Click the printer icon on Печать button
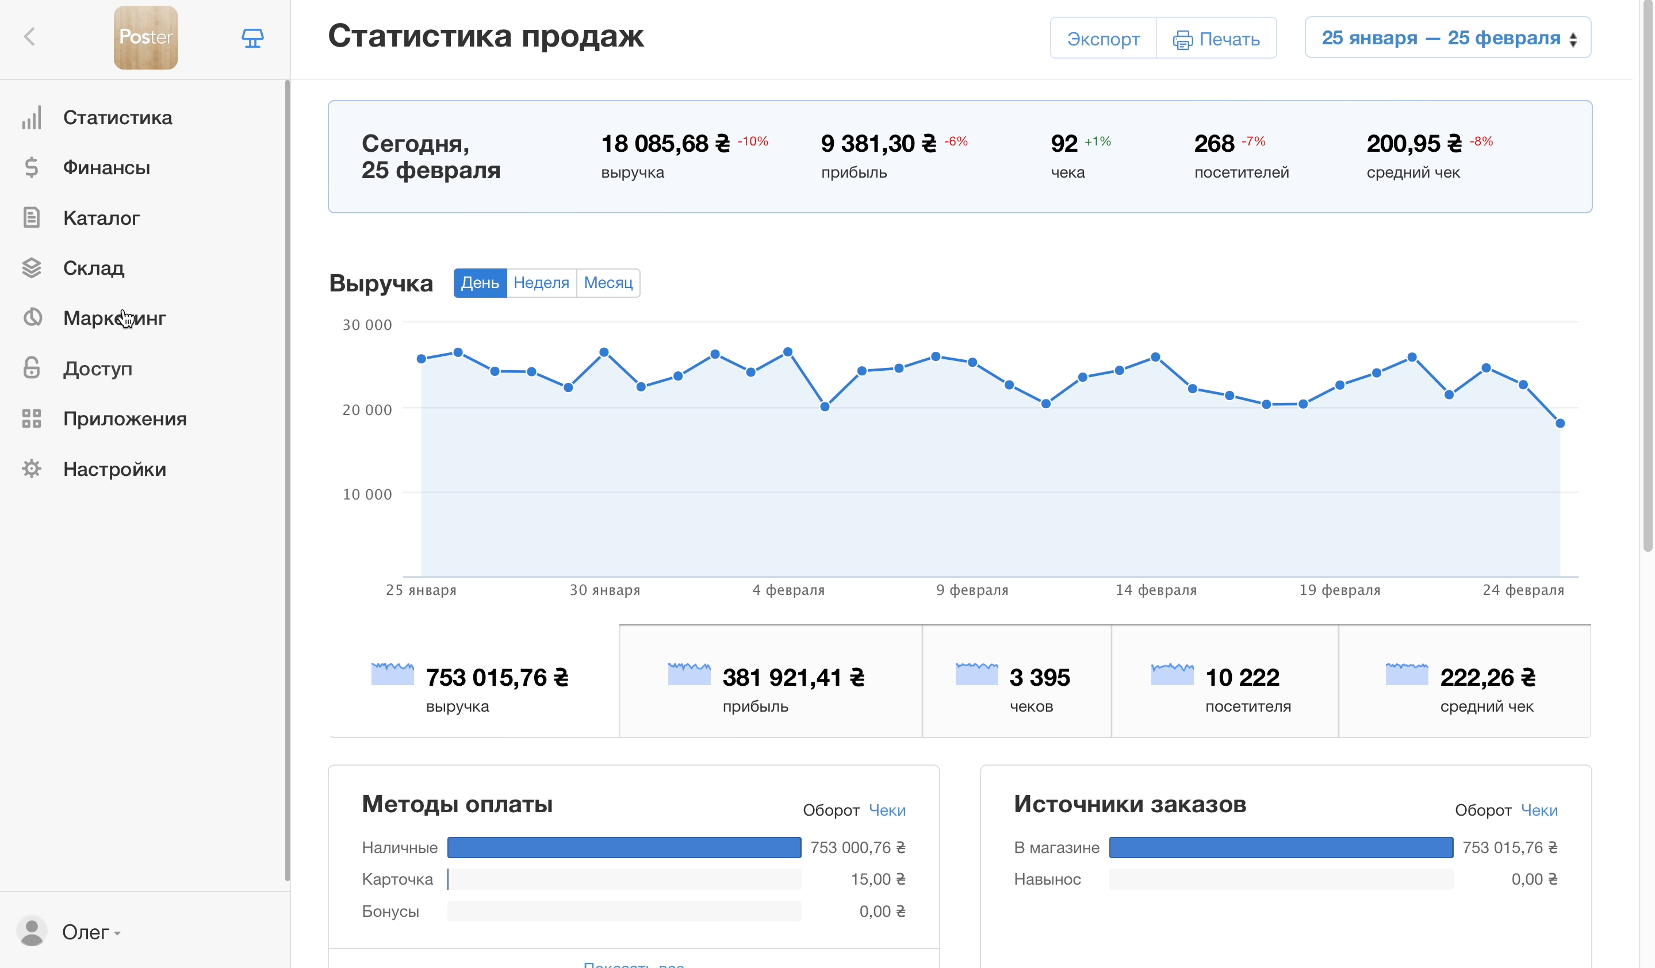Image resolution: width=1655 pixels, height=968 pixels. [x=1183, y=38]
